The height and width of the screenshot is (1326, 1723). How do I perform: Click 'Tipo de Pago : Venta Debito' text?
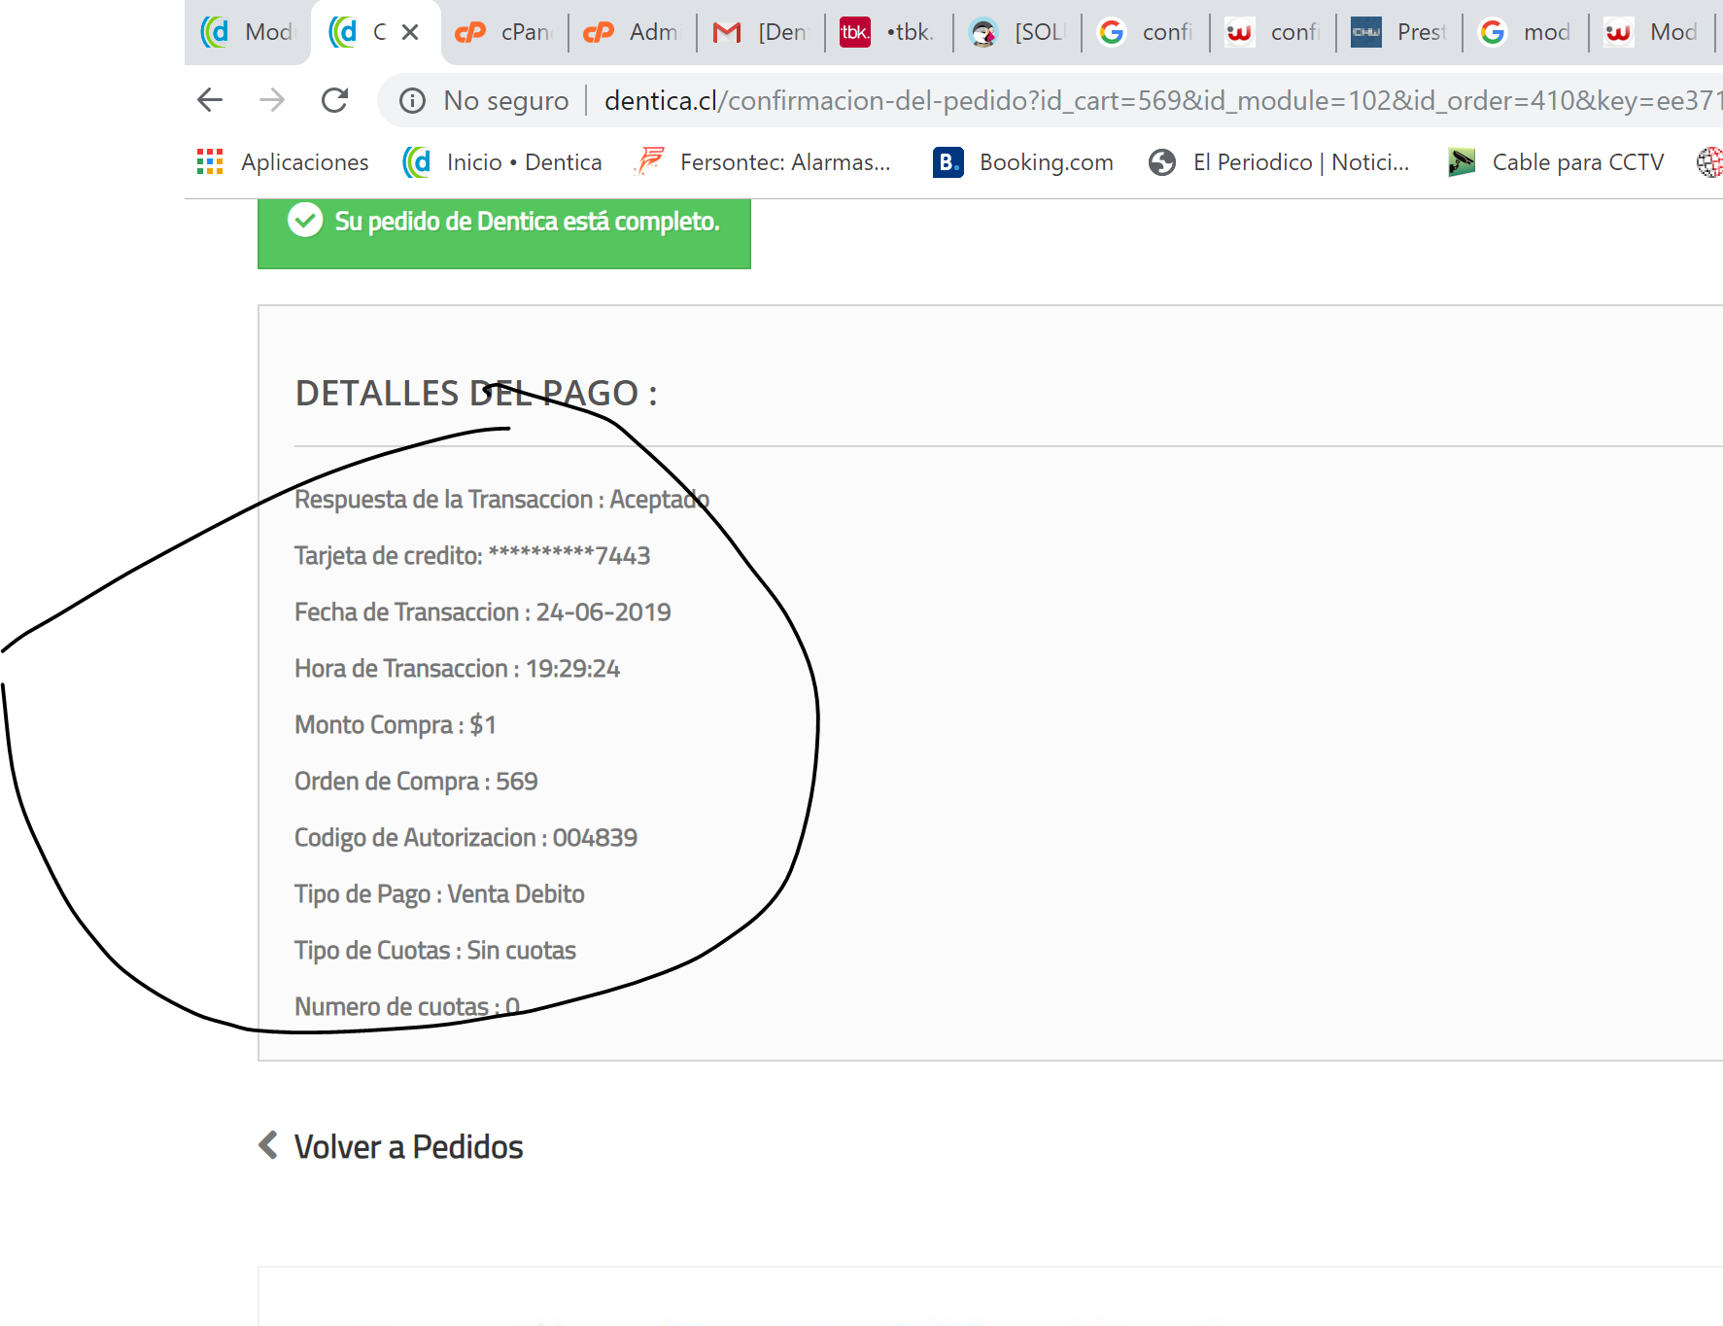pyautogui.click(x=439, y=894)
